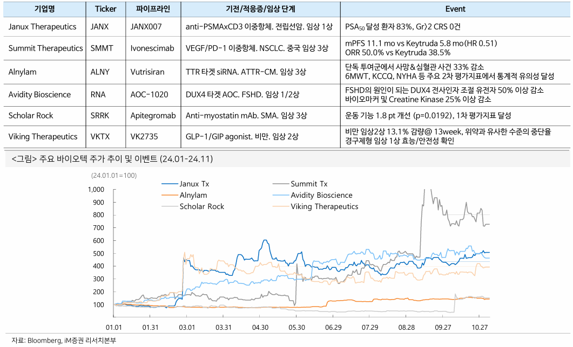573x347 pixels.
Task: Select the Viking Therapeutics legend entry
Action: pyautogui.click(x=324, y=206)
